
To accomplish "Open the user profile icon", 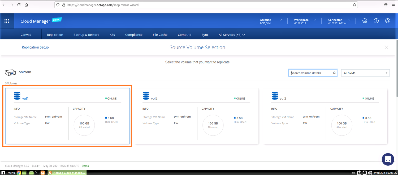I will [388, 21].
